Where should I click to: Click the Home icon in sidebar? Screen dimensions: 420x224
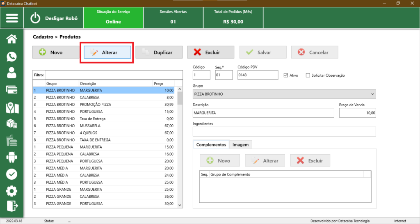tap(12, 39)
